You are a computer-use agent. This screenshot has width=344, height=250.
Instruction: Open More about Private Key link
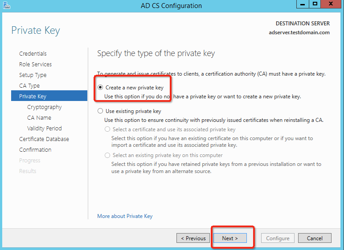pos(125,216)
